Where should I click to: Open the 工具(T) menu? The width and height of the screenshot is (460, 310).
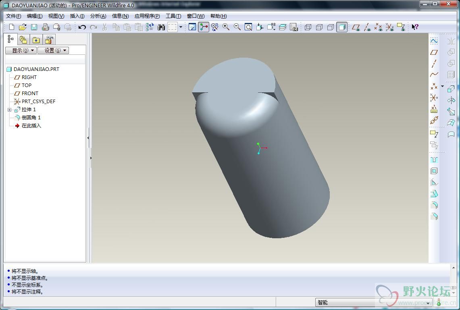pos(173,16)
